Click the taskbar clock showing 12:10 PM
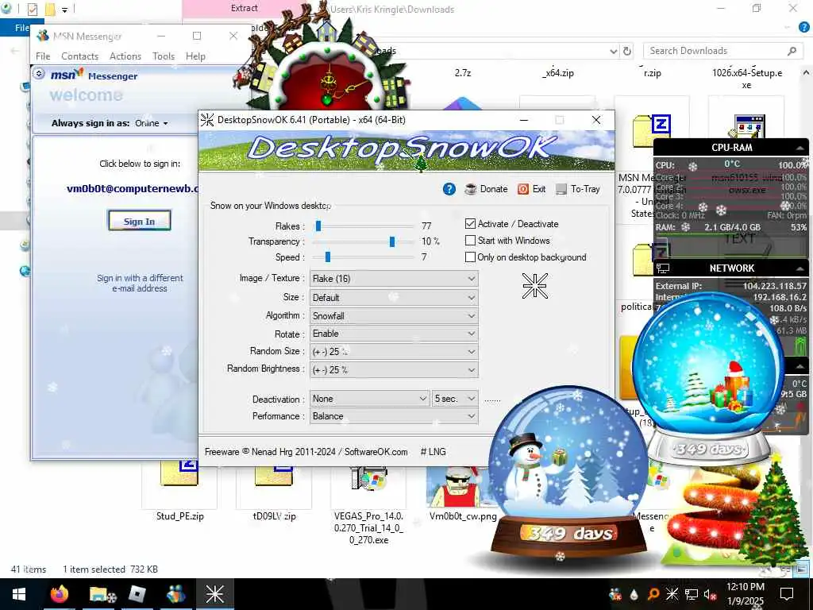This screenshot has width=813, height=610. [745, 594]
